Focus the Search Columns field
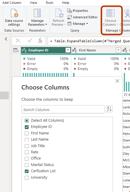130x192 pixels. pyautogui.click(x=63, y=110)
